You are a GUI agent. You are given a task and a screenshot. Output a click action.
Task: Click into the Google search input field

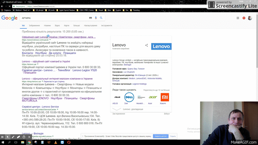(54, 17)
